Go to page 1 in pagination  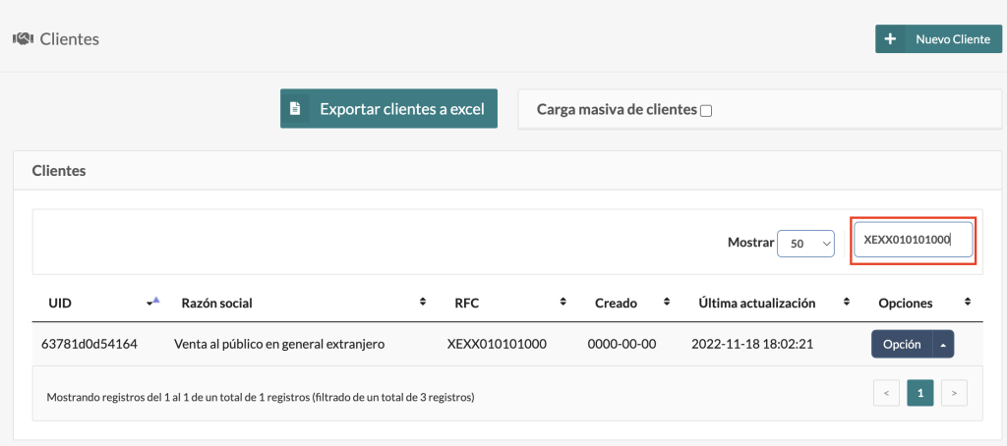pyautogui.click(x=919, y=394)
